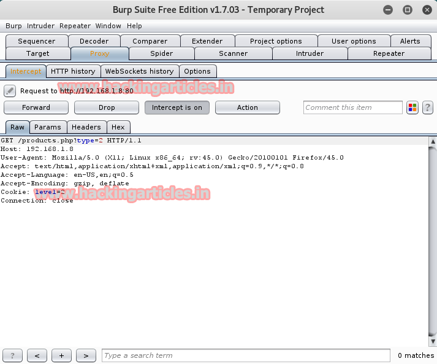This screenshot has width=437, height=364.
Task: Open search options plus button
Action: 61,355
